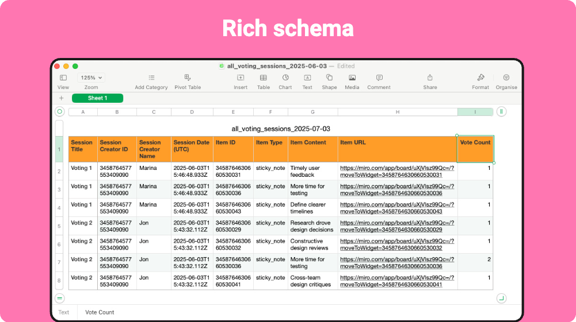Select the 'Timely user feedback' cell
This screenshot has width=576, height=322.
(312, 171)
